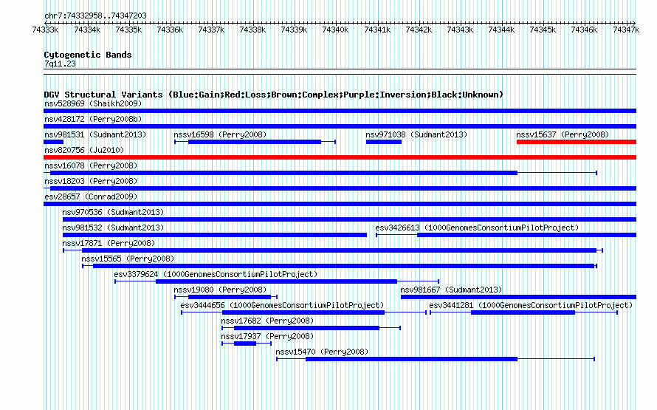
Task: Click the 74345k ruler tick label
Action: [x=543, y=30]
